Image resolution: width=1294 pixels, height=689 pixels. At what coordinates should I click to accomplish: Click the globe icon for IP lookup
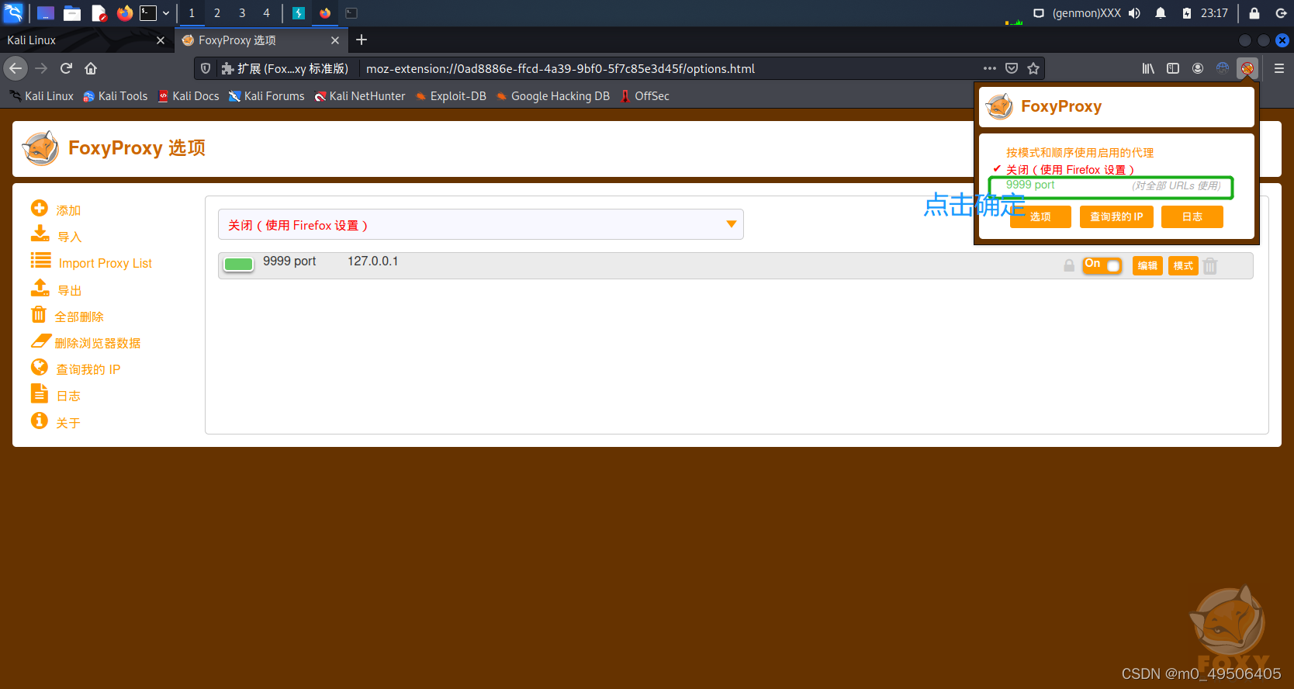pos(40,367)
